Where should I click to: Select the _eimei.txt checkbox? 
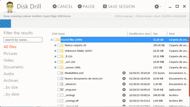pos(59,84)
